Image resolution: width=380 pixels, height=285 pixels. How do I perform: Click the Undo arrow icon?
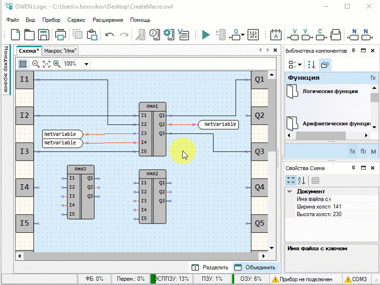coord(110,35)
